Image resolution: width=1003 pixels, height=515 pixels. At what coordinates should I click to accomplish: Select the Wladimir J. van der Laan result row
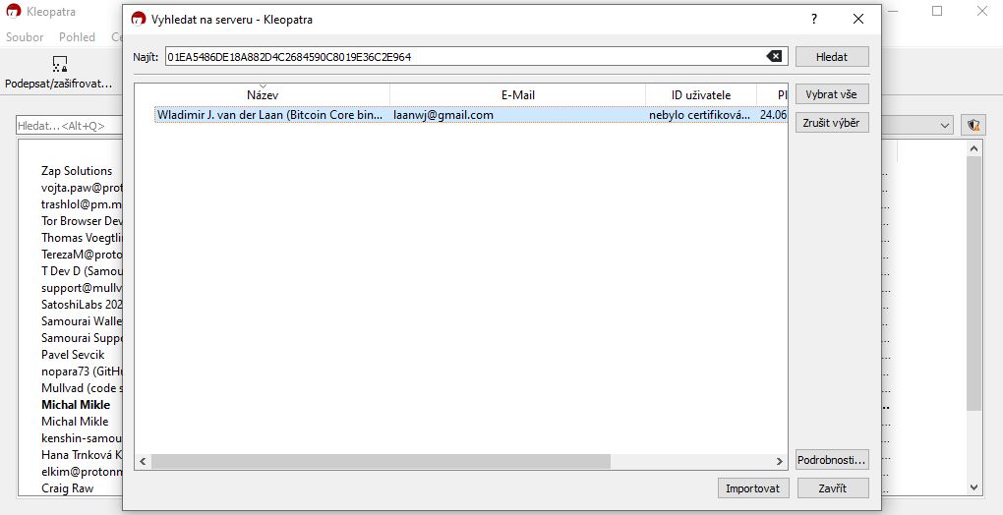pyautogui.click(x=393, y=115)
